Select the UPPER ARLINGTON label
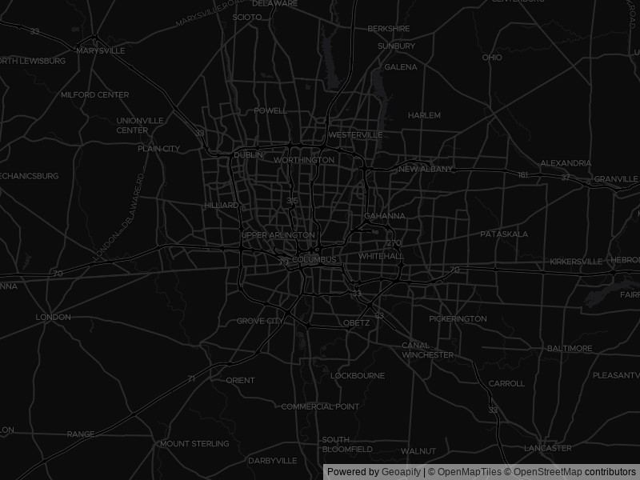 278,235
